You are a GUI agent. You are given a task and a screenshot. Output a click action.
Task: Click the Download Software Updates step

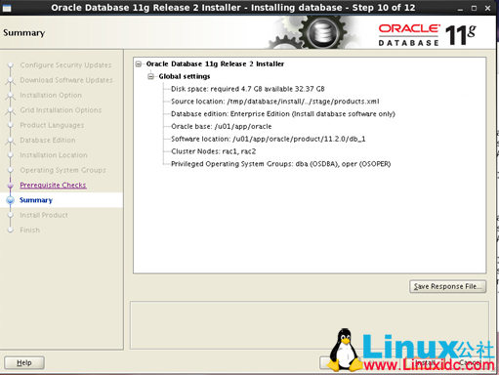pos(66,80)
